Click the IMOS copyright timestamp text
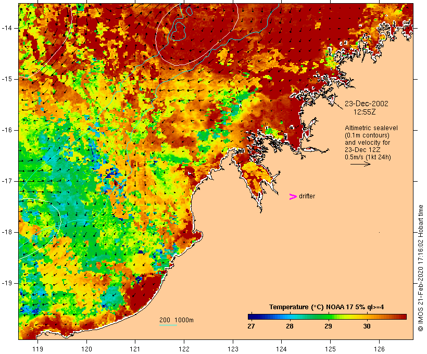Viewport: 427px width, 354px height. [x=420, y=268]
